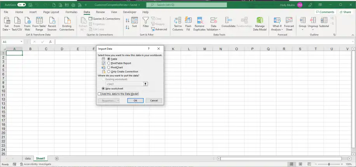Switch to Page Layout view in status bar
The width and height of the screenshot is (356, 167).
tap(300, 164)
